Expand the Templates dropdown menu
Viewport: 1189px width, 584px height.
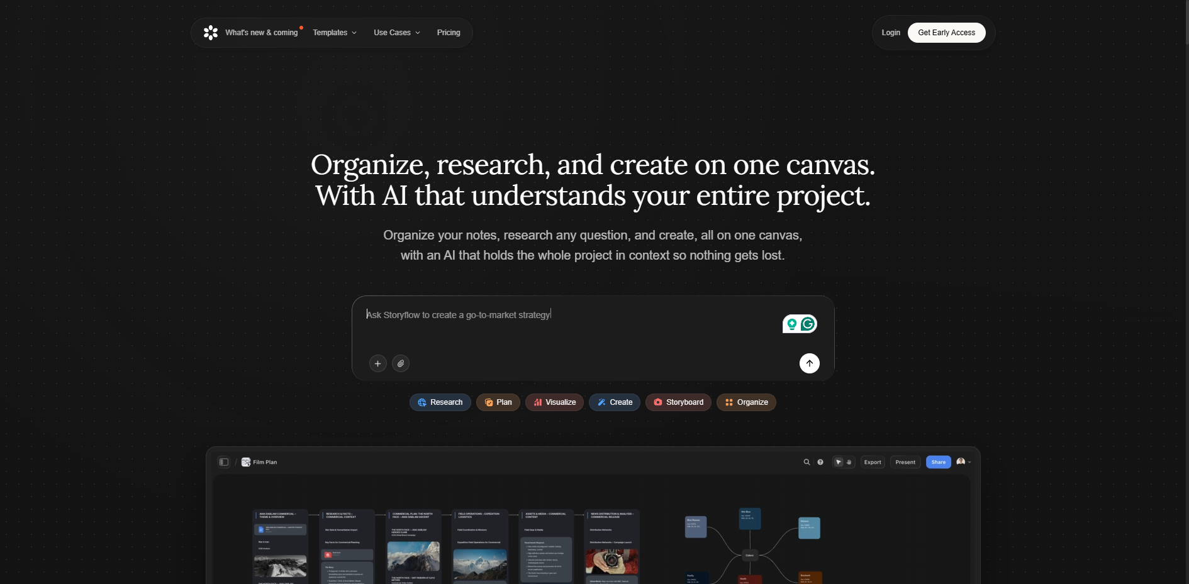click(x=335, y=33)
